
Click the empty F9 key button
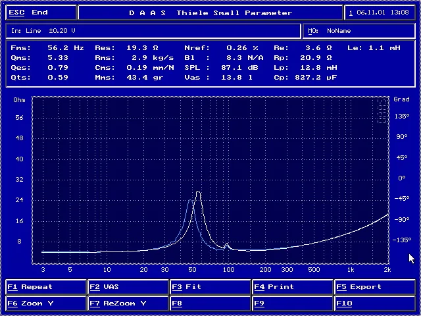coord(292,303)
